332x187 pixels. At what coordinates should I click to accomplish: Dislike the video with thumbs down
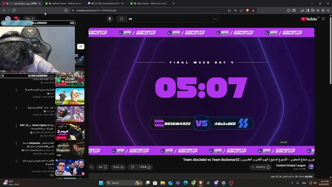133,167
